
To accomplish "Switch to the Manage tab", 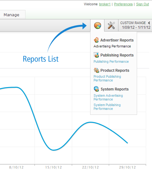I will coord(12,15).
